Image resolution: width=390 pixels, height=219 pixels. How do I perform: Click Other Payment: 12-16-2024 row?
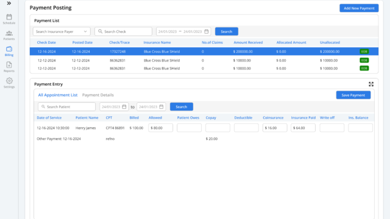(x=58, y=139)
